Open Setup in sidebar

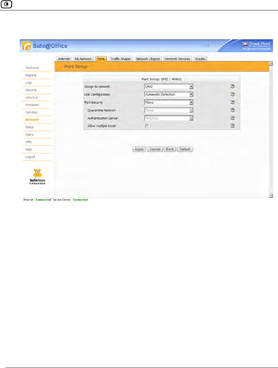click(29, 127)
